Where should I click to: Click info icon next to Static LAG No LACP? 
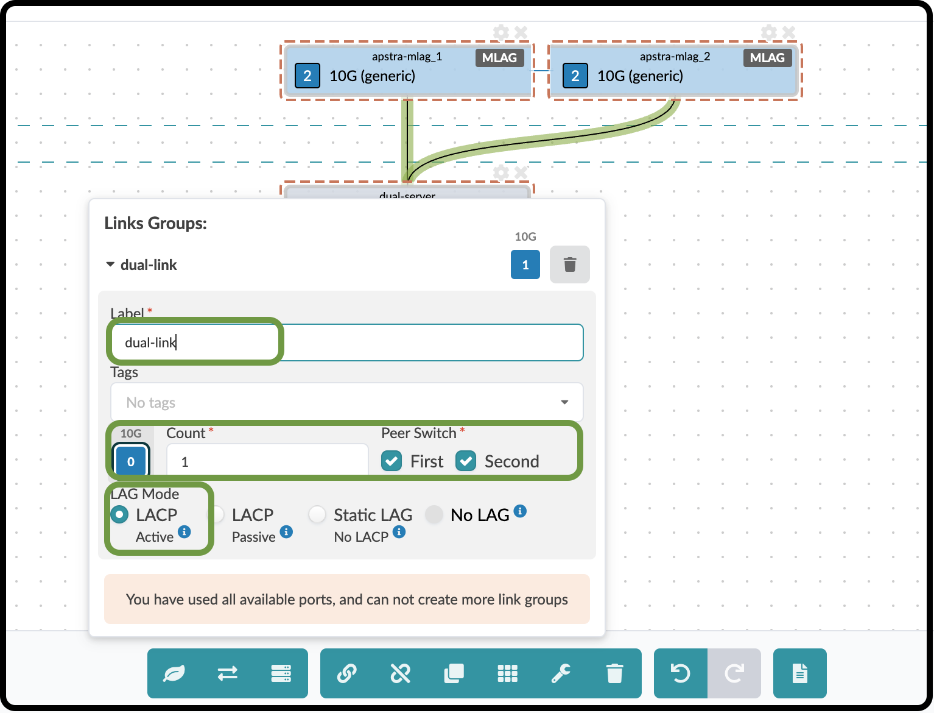click(399, 532)
